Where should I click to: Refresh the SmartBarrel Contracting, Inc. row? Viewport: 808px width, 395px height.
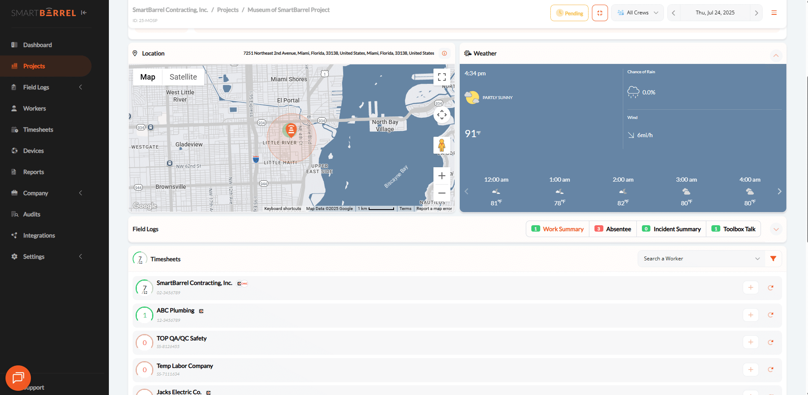(771, 287)
